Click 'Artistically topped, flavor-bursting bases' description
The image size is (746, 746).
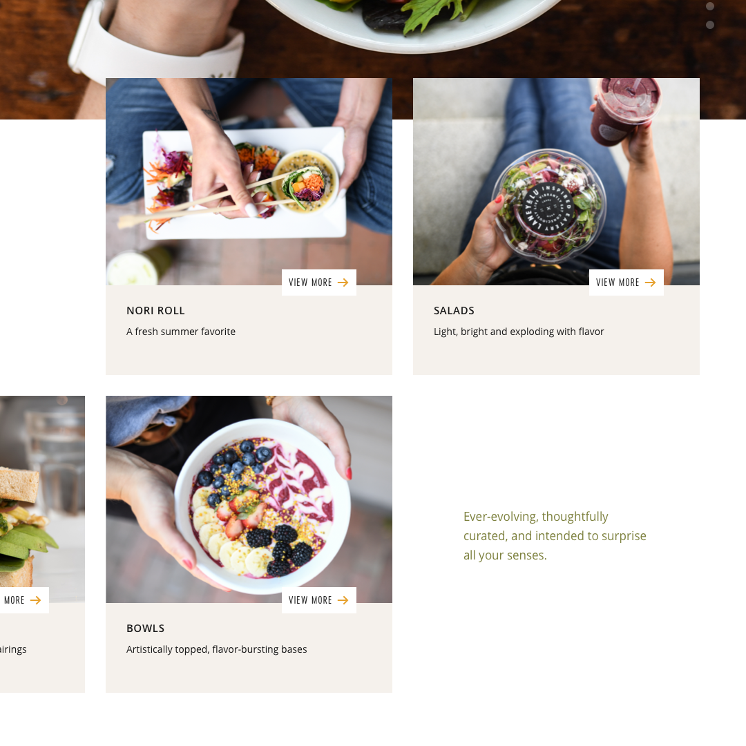pyautogui.click(x=216, y=649)
